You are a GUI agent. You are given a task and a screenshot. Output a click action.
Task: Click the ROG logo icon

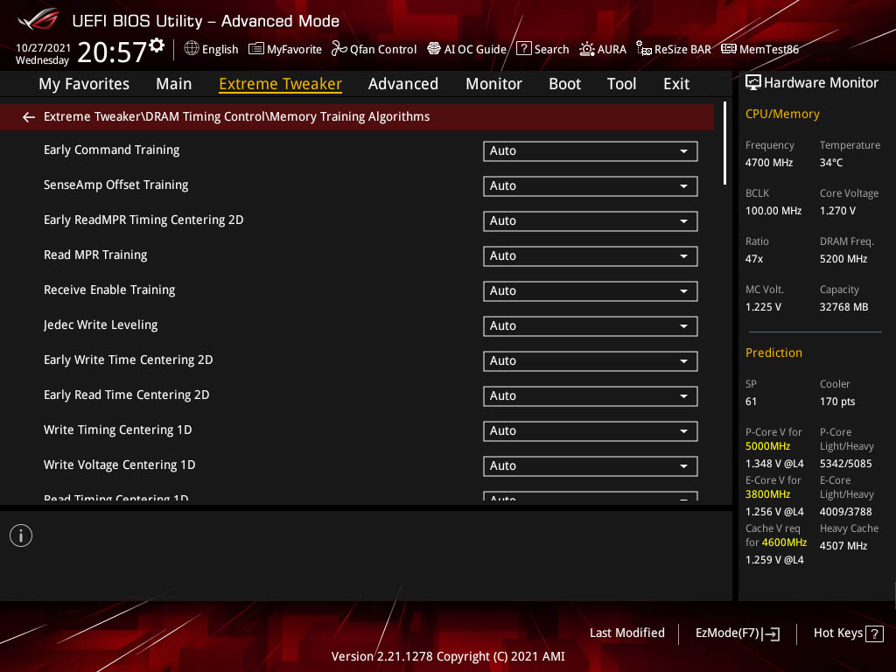(38, 19)
